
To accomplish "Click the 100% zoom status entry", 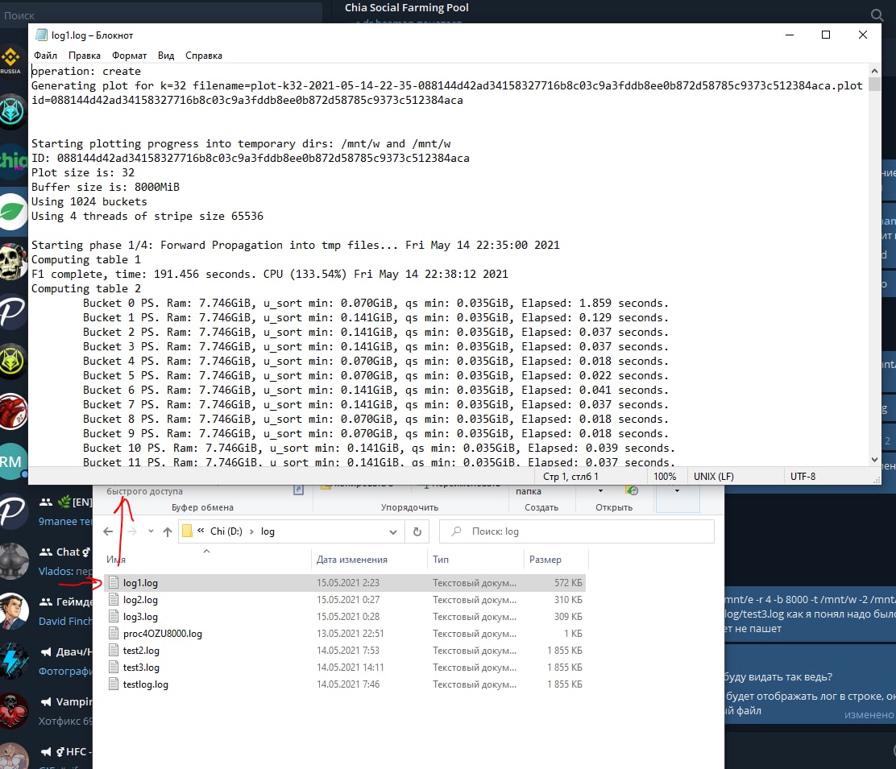I will point(665,476).
